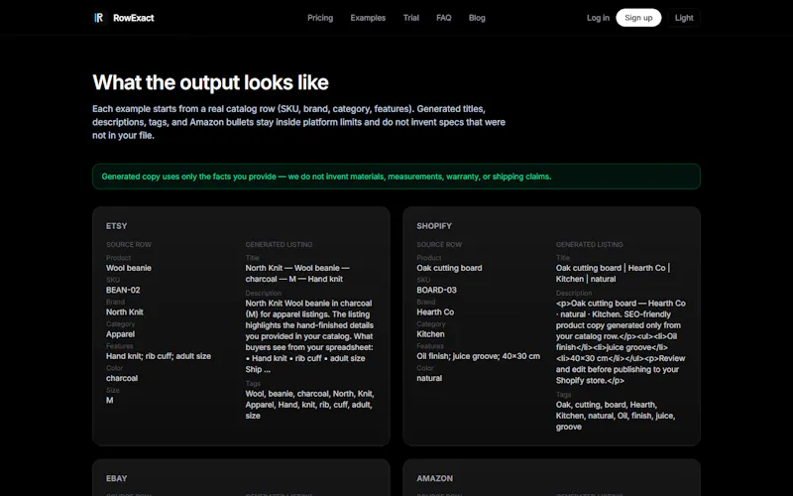The height and width of the screenshot is (496, 793).
Task: Open the FAQ nav item
Action: [443, 18]
